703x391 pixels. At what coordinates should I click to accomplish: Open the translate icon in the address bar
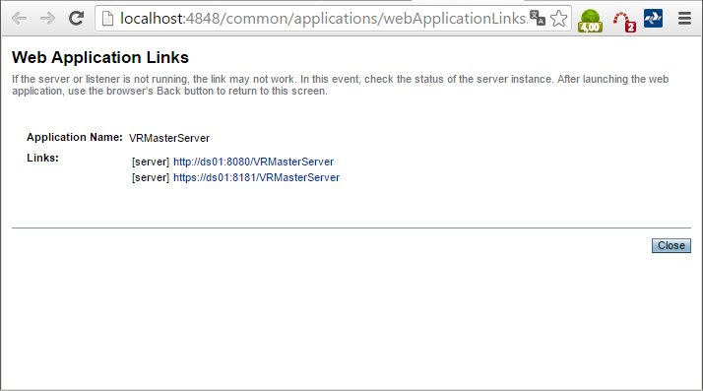coord(538,18)
